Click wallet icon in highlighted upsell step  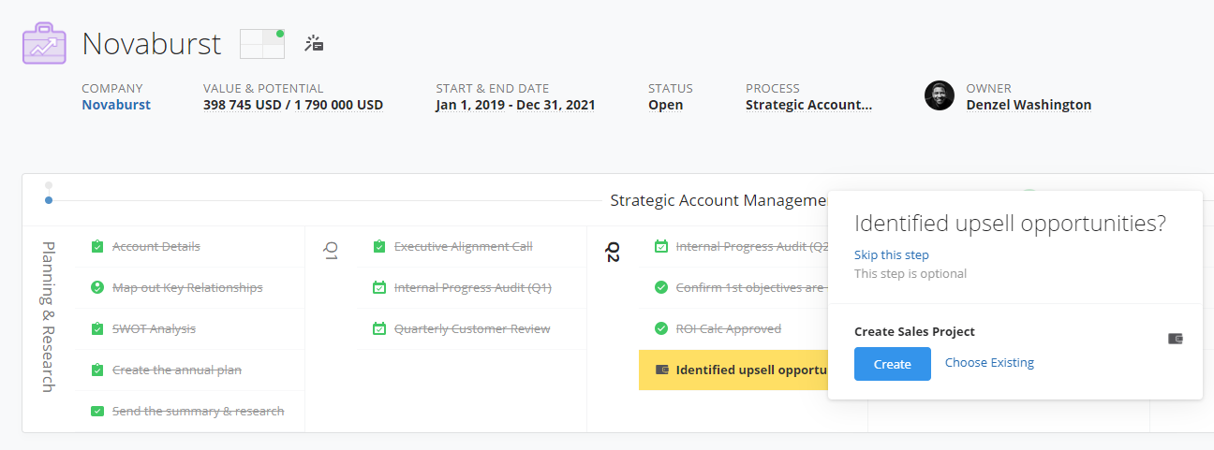pyautogui.click(x=662, y=370)
